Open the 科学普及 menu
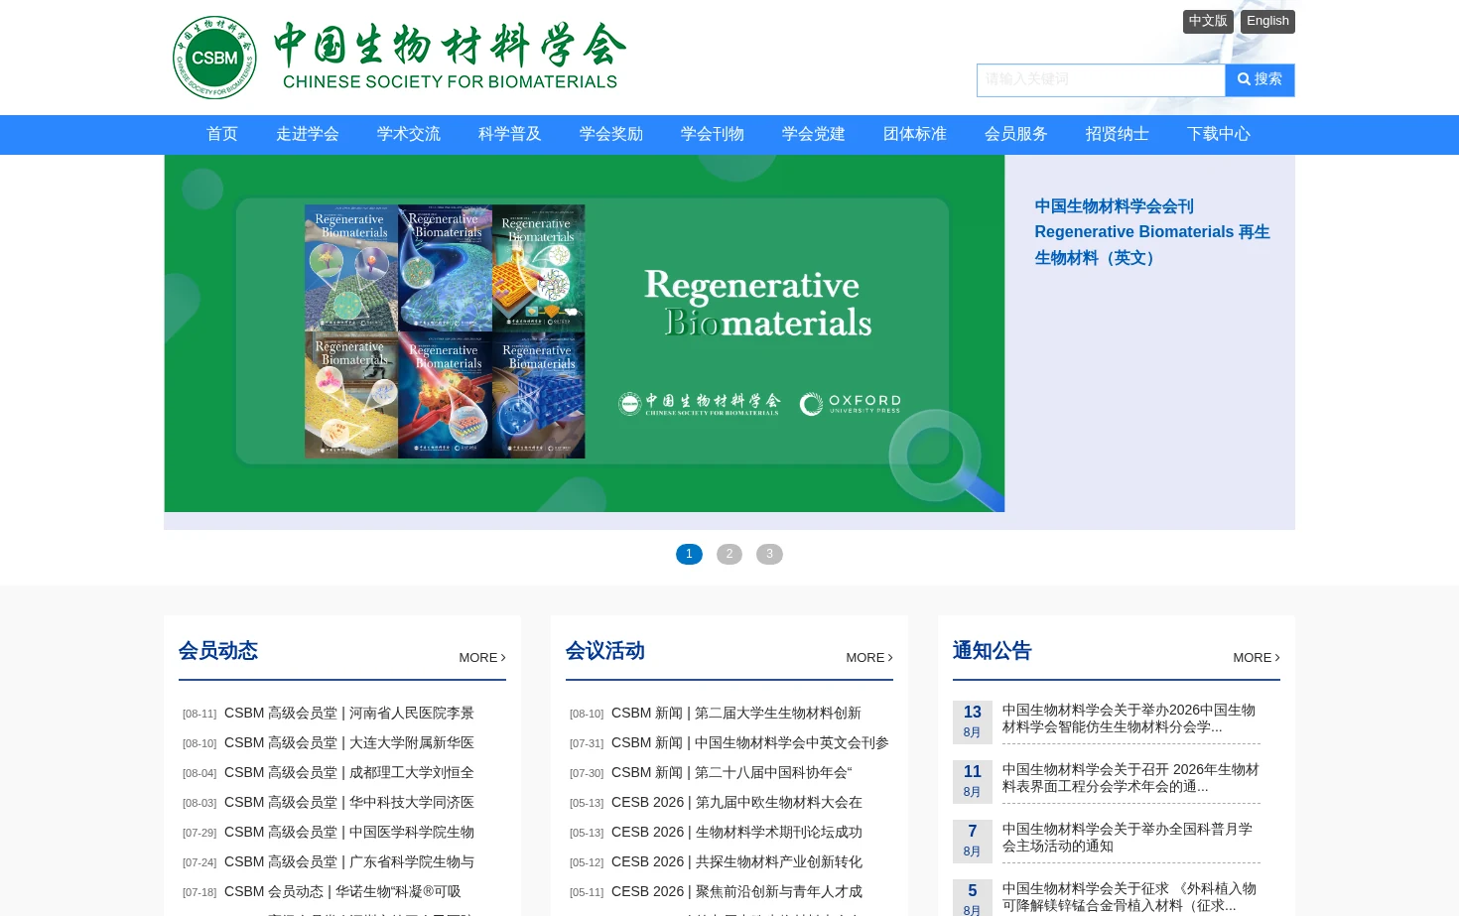The image size is (1459, 916). pos(510,134)
